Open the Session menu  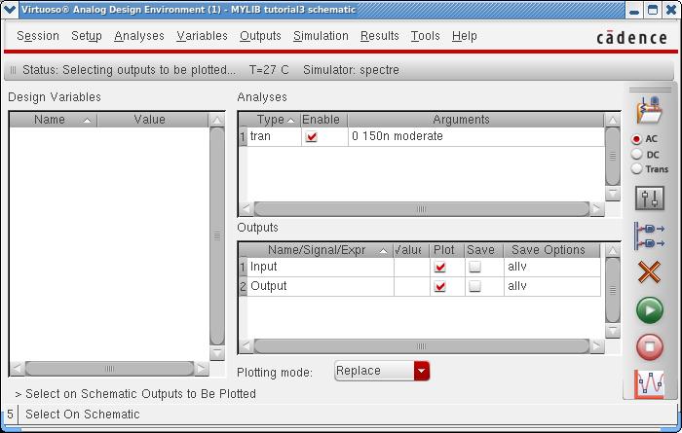pos(38,36)
